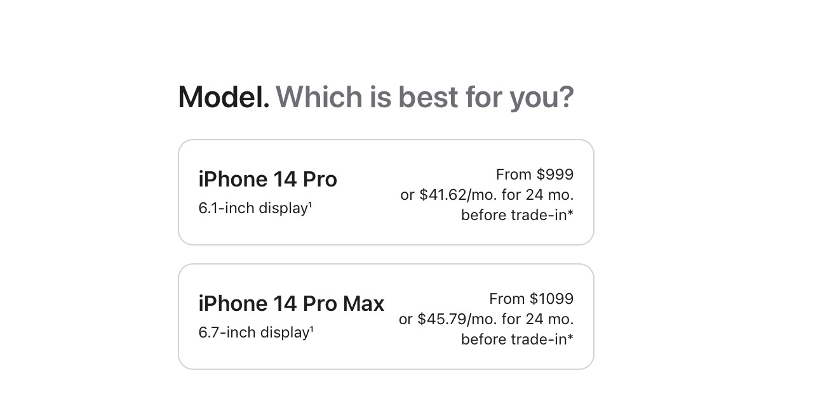The width and height of the screenshot is (813, 406).
Task: Select the iPhone 14 Pro Max model card
Action: [x=386, y=316]
